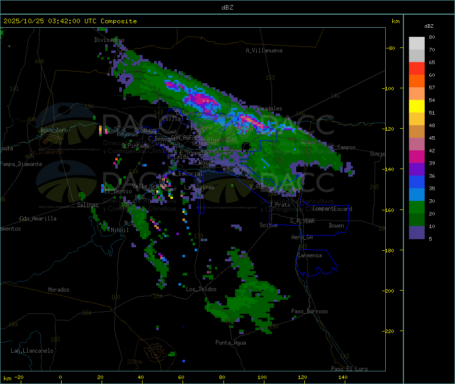The width and height of the screenshot is (455, 384).
Task: Click the -20 tick on bottom km axis
Action: coord(19,377)
